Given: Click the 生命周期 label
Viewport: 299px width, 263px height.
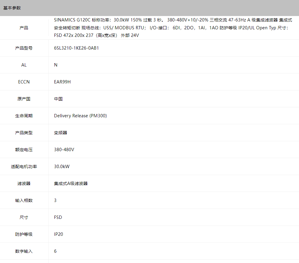Looking at the screenshot, I should coord(24,116).
